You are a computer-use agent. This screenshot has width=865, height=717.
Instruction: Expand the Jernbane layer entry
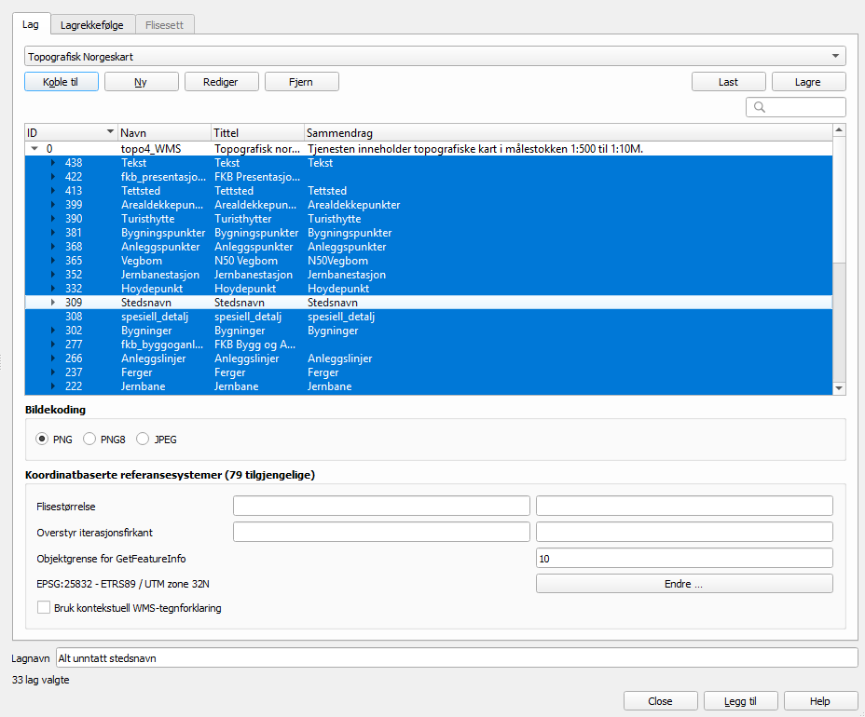(x=53, y=386)
